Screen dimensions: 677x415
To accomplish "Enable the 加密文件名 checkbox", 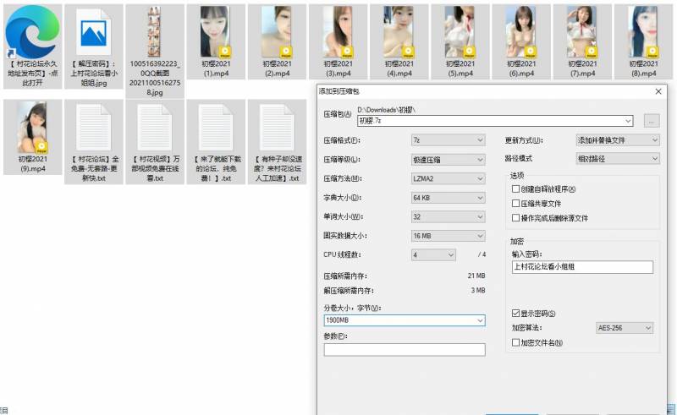I will [x=516, y=342].
